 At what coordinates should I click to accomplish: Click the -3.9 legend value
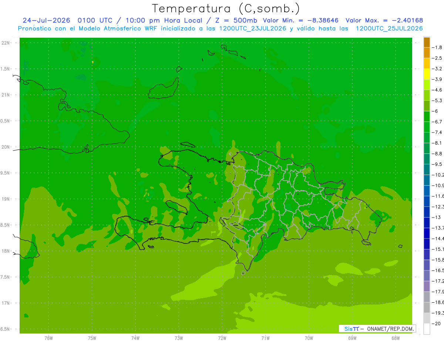click(x=437, y=79)
